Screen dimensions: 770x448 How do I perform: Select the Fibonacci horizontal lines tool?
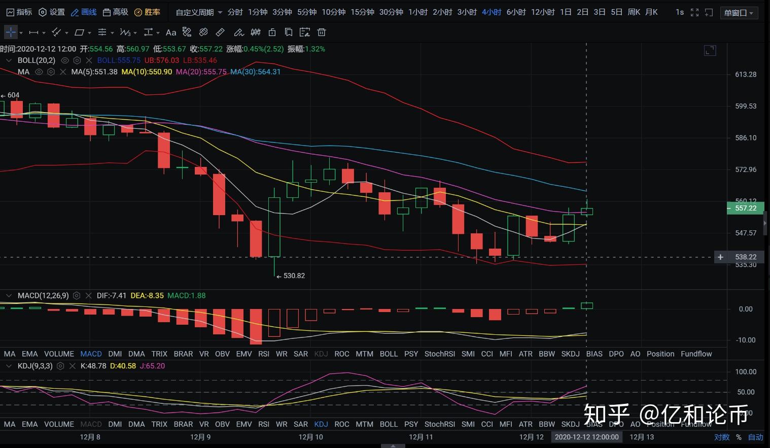(102, 32)
